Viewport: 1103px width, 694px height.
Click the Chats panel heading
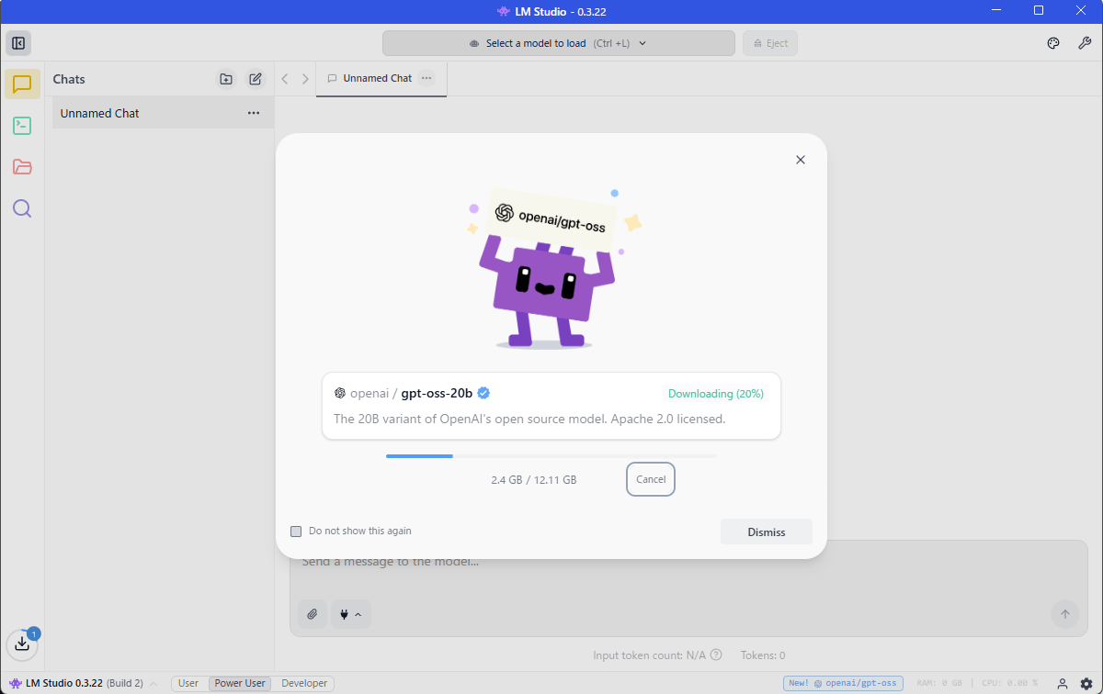point(69,79)
